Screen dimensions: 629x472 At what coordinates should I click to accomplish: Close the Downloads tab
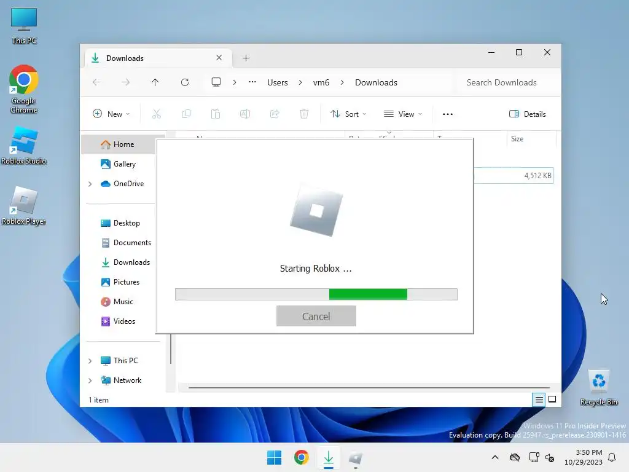pos(219,58)
